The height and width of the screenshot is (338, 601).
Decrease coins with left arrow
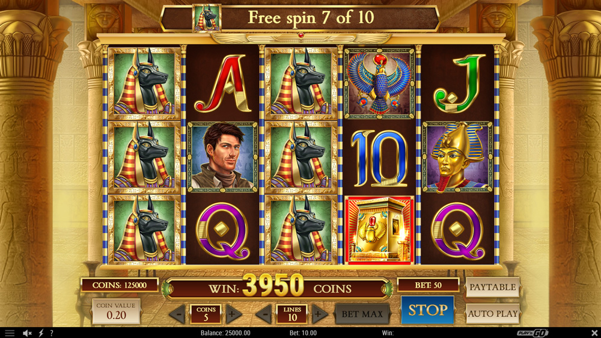point(178,314)
